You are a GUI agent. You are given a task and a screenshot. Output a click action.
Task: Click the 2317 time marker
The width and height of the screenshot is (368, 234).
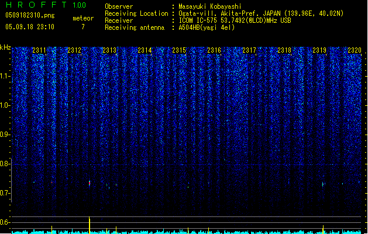(249, 50)
